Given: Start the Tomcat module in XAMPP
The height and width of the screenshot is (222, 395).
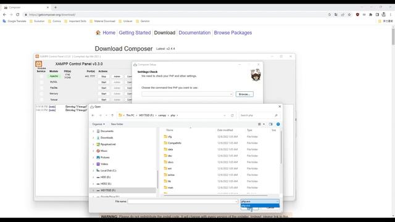Looking at the screenshot, I should point(104,100).
